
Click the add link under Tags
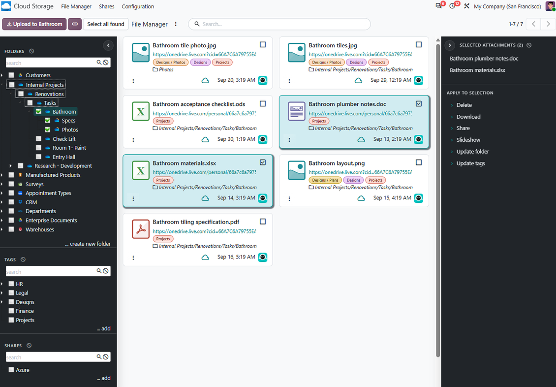103,328
